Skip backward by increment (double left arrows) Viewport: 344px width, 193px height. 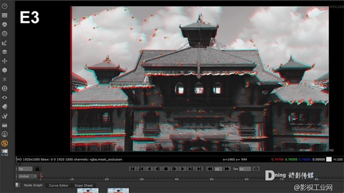pyautogui.click(x=210, y=169)
